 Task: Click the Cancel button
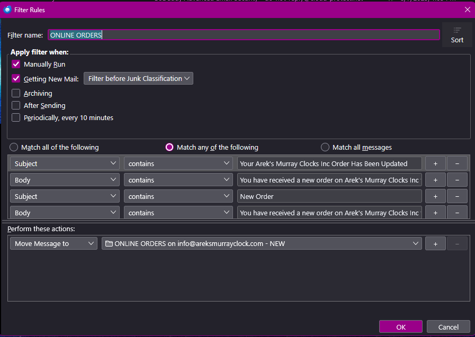point(448,326)
